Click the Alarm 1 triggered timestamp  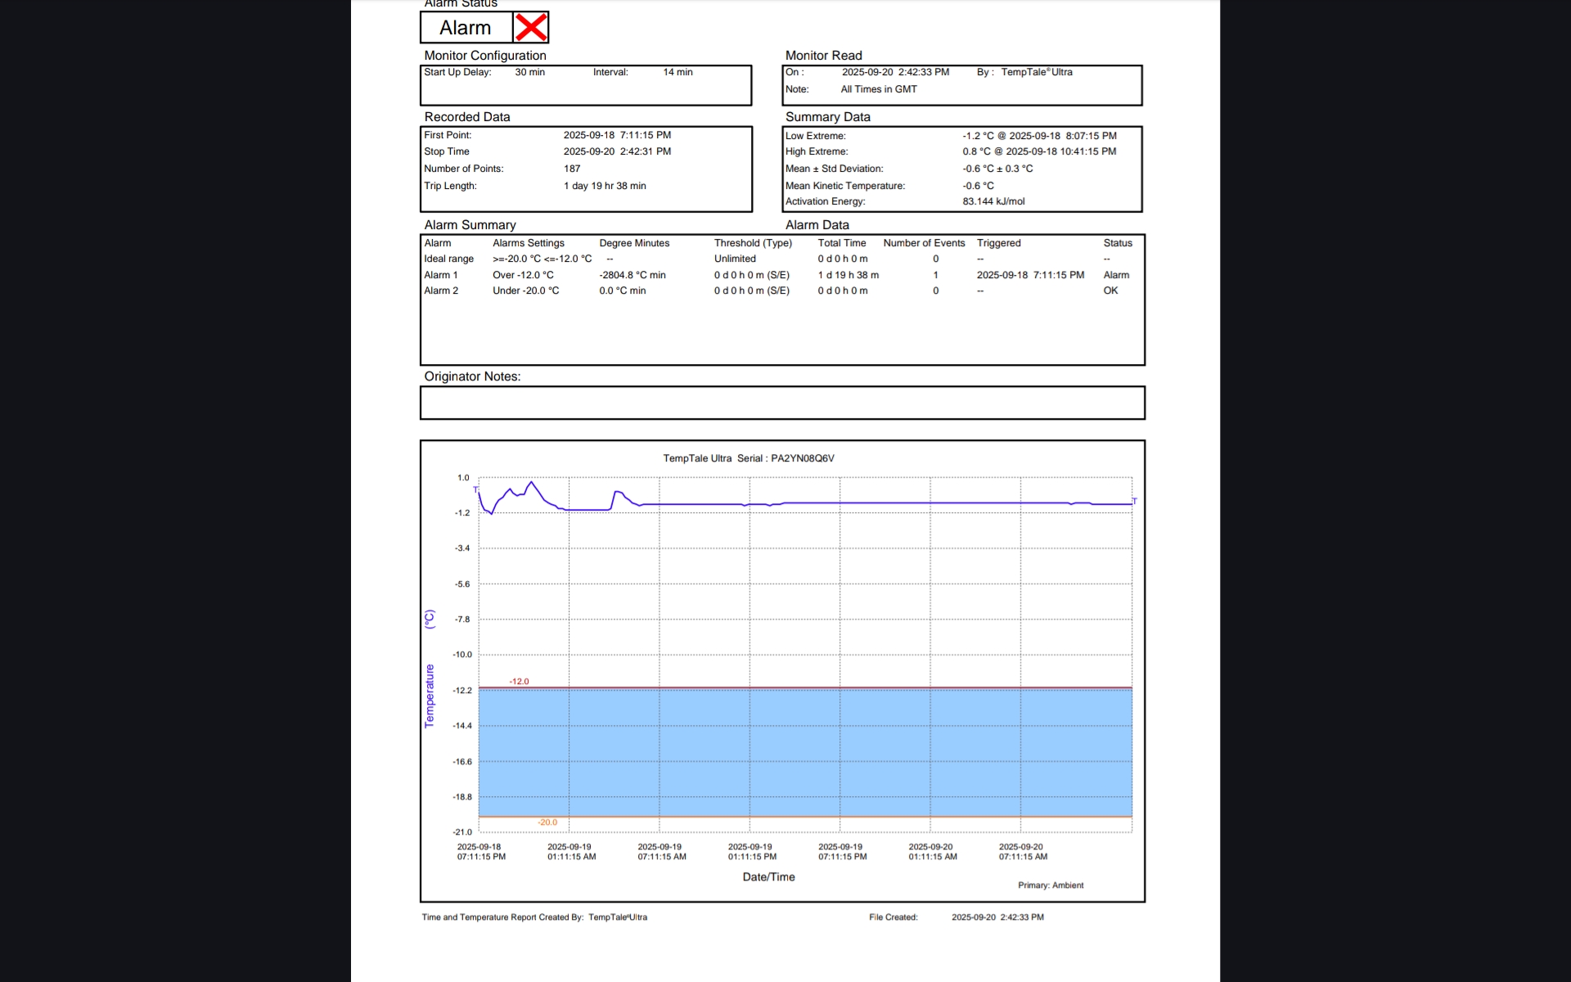[1029, 275]
